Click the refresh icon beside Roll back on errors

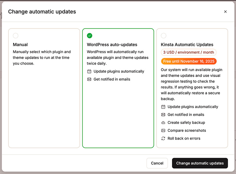point(163,138)
